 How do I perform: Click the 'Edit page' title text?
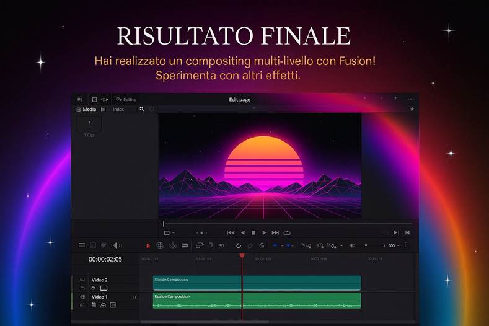pyautogui.click(x=239, y=100)
